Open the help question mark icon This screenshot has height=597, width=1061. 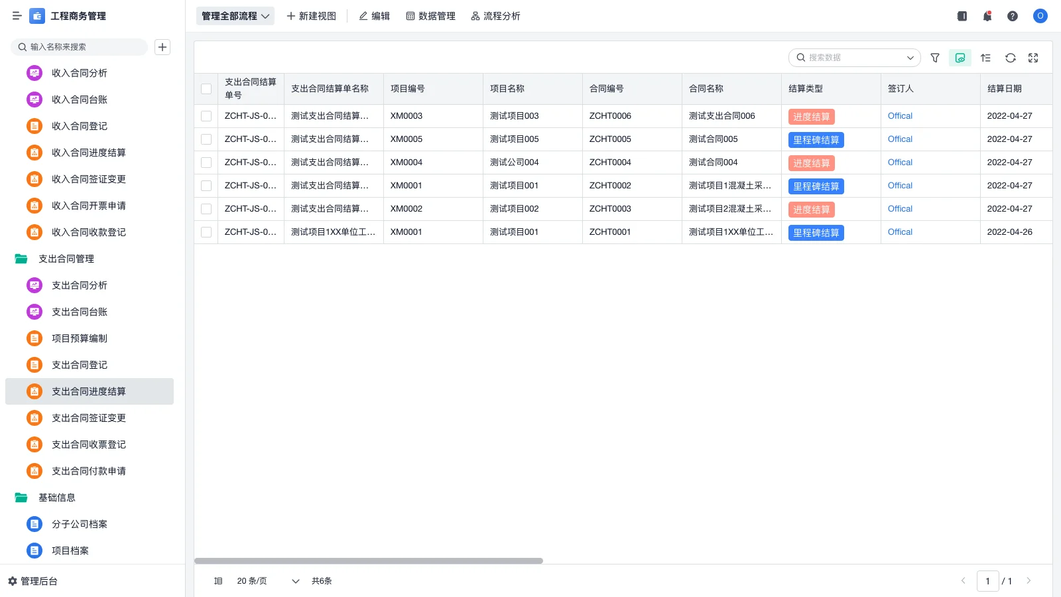1013,16
